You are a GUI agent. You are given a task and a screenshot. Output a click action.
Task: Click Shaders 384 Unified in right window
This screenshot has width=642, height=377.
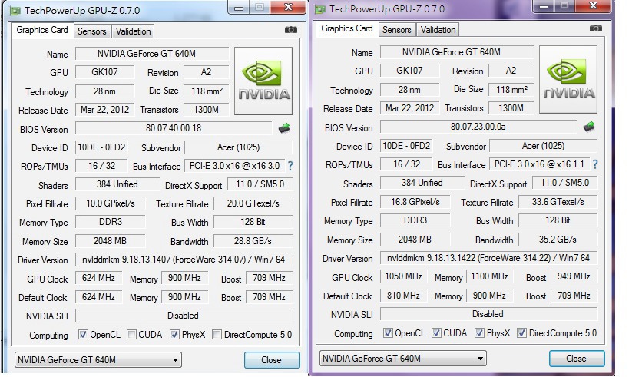click(422, 183)
